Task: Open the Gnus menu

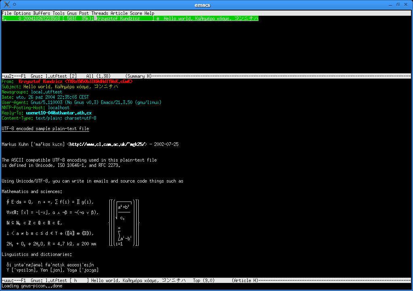Action: click(x=72, y=13)
